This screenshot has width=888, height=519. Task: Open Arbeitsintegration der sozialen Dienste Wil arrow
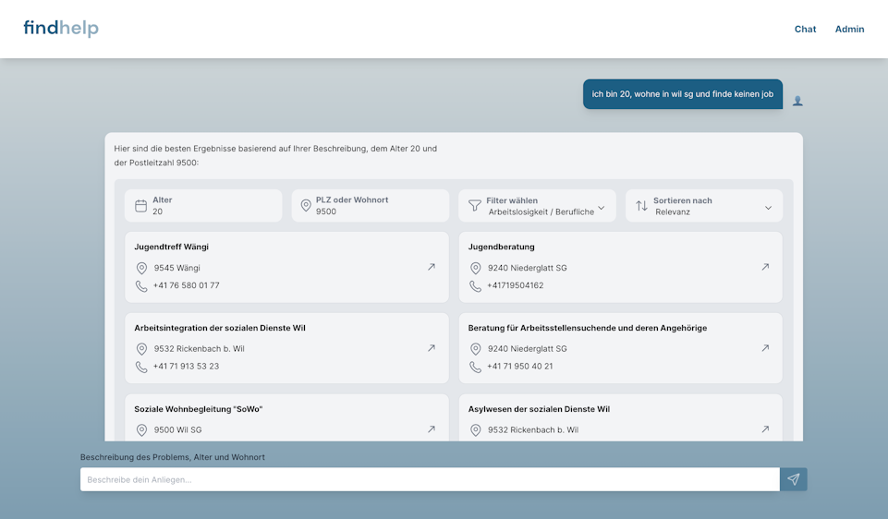coord(431,348)
